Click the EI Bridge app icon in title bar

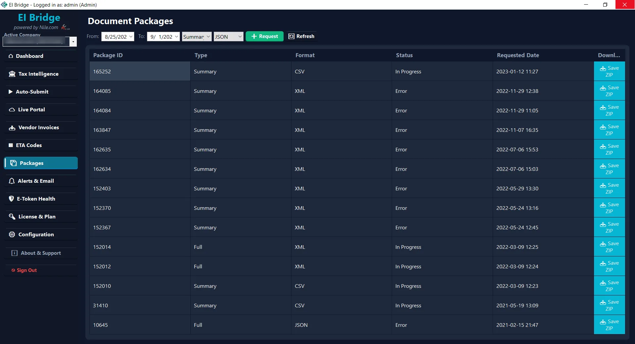[4, 5]
